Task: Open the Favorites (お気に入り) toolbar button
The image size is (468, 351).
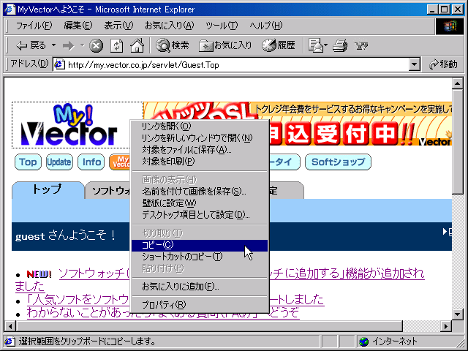Action: 225,45
